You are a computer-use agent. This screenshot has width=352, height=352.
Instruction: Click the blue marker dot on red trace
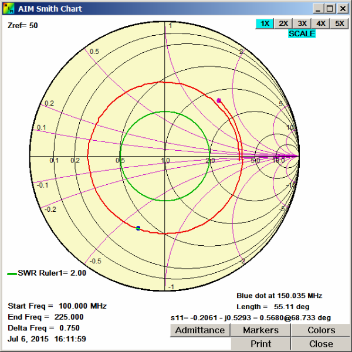[138, 228]
